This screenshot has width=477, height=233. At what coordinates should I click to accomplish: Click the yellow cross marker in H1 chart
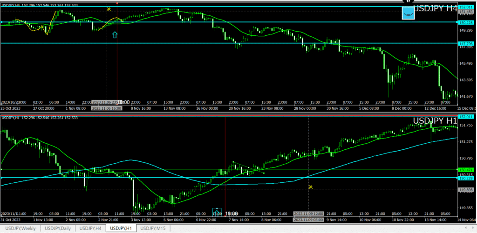pyautogui.click(x=310, y=187)
